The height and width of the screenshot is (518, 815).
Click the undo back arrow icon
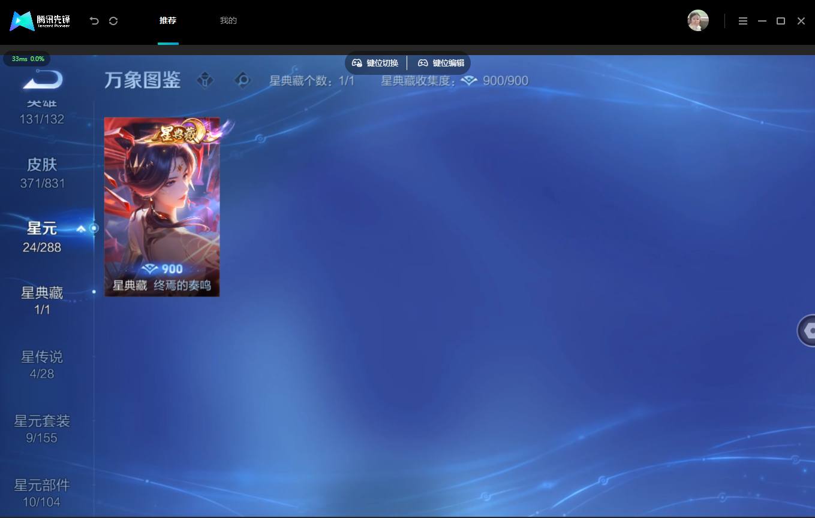coord(94,21)
